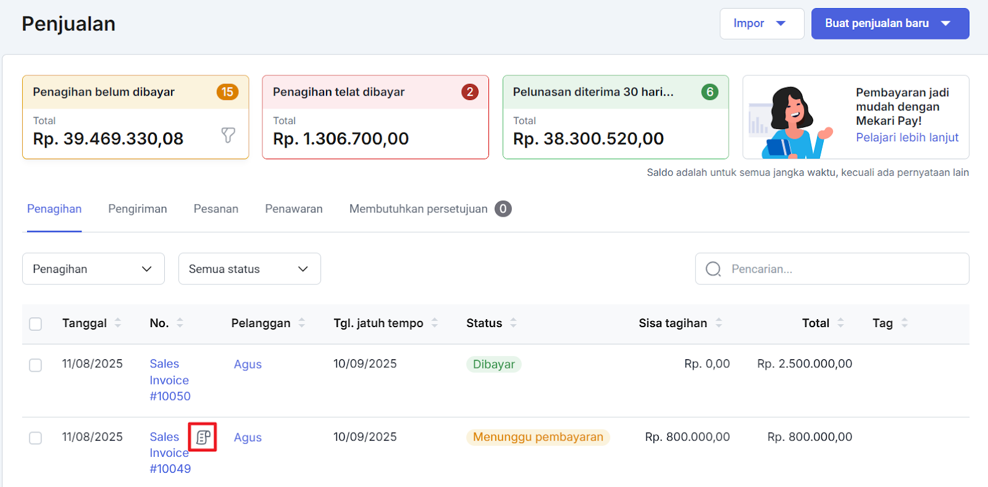Open the Impor dropdown
The image size is (988, 487).
761,23
